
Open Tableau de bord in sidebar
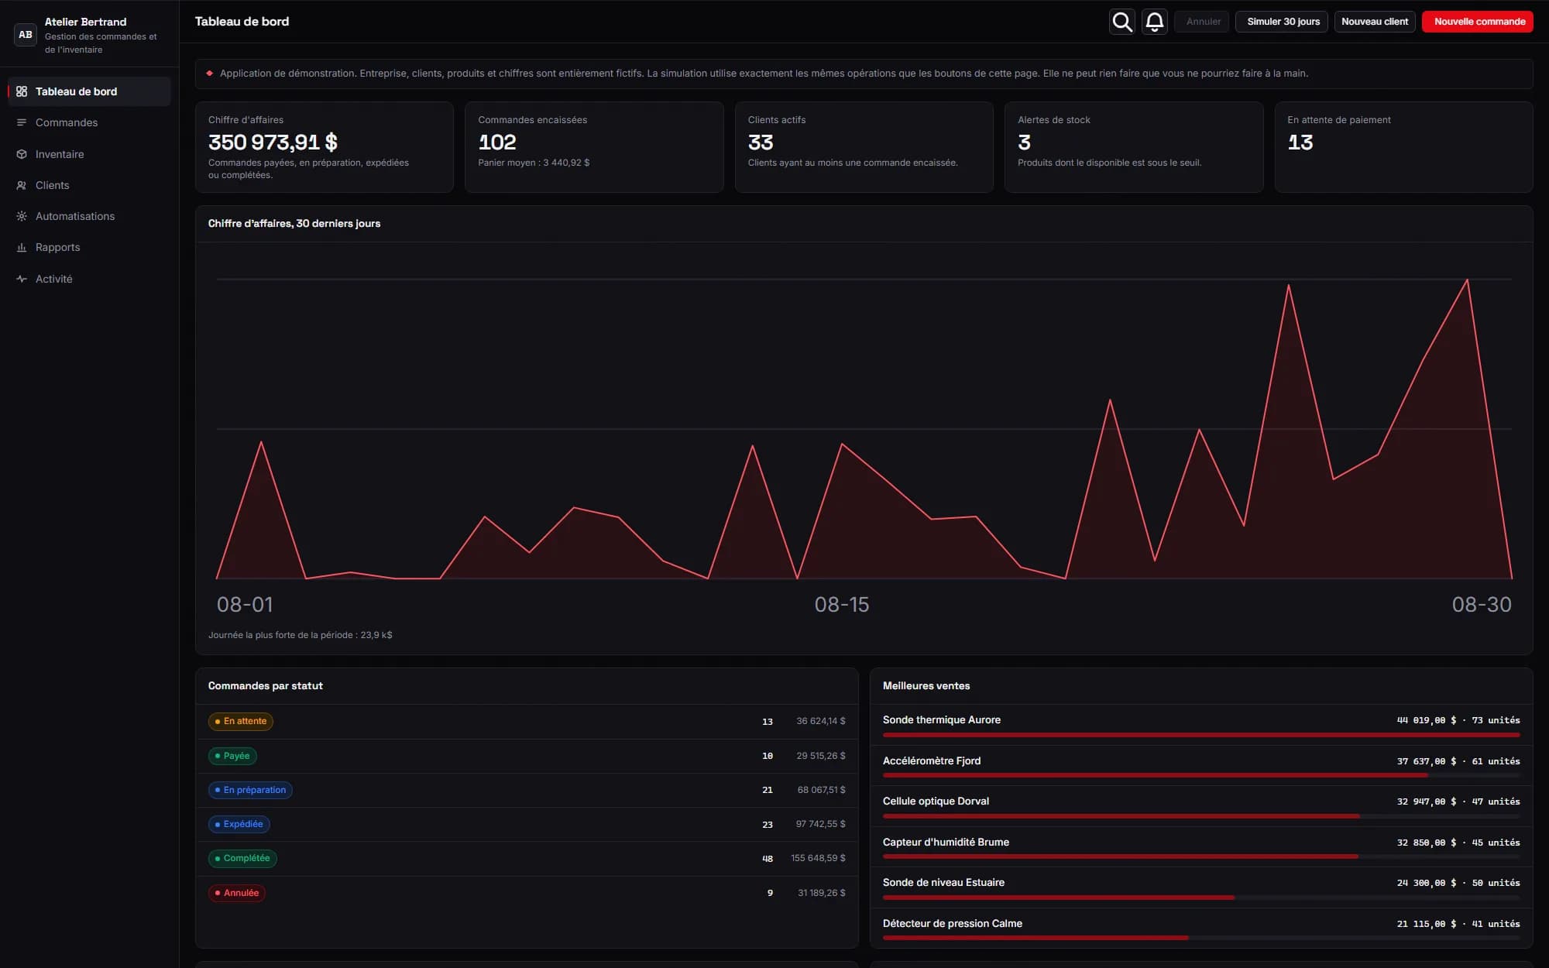(x=89, y=91)
